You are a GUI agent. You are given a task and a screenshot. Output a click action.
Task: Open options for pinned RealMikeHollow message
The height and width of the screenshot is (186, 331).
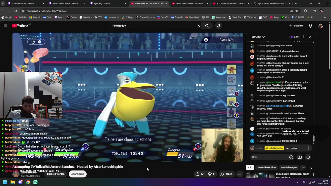click(308, 148)
